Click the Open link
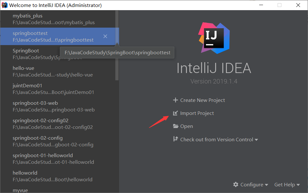 [x=186, y=126]
